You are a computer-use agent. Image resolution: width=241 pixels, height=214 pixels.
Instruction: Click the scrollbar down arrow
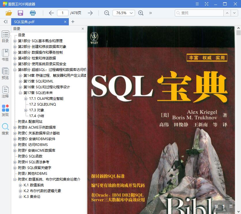click(238, 212)
